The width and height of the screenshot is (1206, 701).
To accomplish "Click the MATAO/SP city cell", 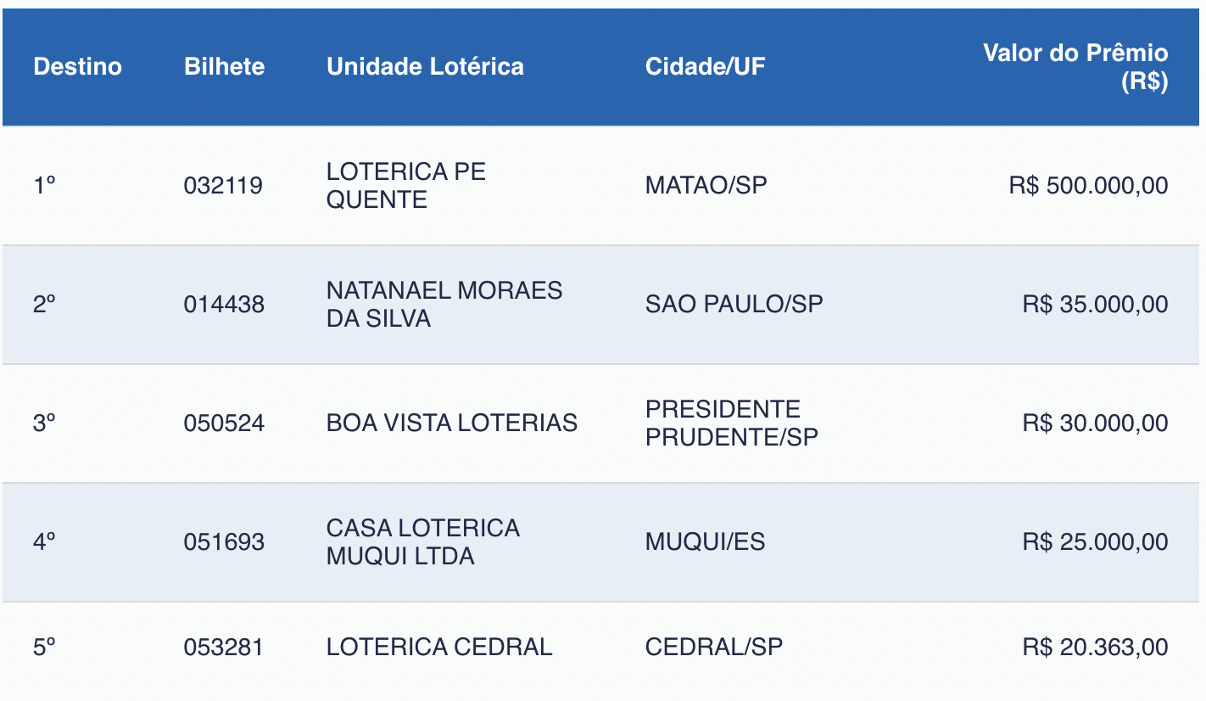I will tap(706, 186).
